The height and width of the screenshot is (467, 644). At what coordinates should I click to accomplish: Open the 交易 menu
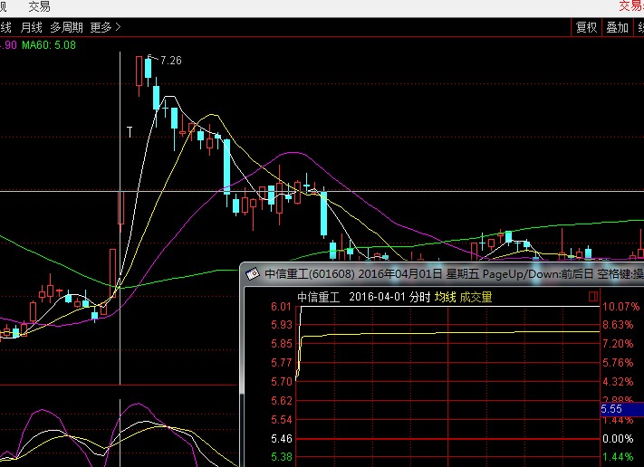click(x=39, y=6)
